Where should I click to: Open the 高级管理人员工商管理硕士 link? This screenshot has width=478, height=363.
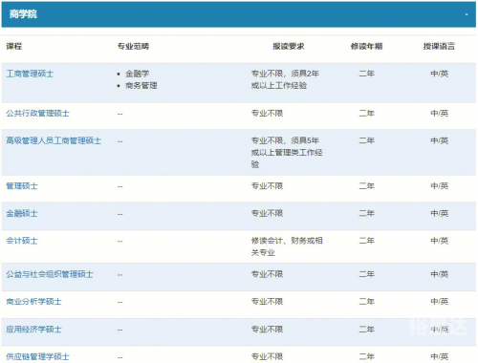tap(54, 140)
